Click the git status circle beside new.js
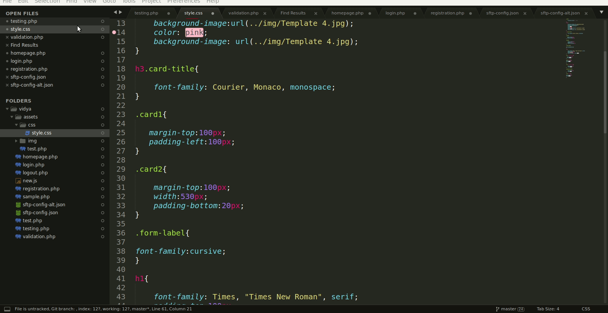 click(x=102, y=181)
